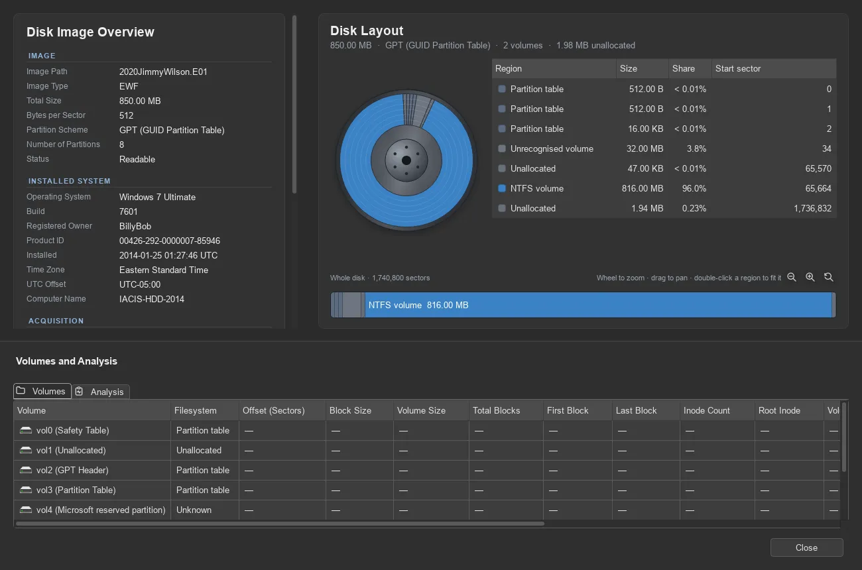
Task: Click the Inode Count column header
Action: coord(717,410)
